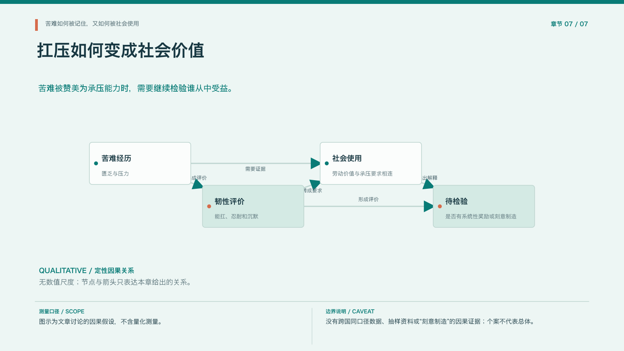The width and height of the screenshot is (624, 351).
Task: Click the 出解释 label near 待检验
Action: [x=430, y=178]
